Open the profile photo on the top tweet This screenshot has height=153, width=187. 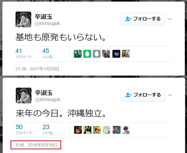pos(23,19)
